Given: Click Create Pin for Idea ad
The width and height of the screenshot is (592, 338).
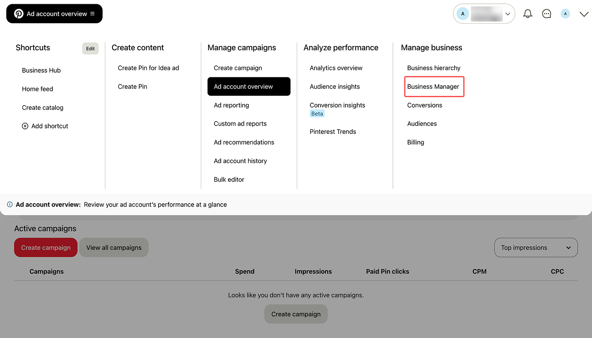Looking at the screenshot, I should click(x=148, y=68).
